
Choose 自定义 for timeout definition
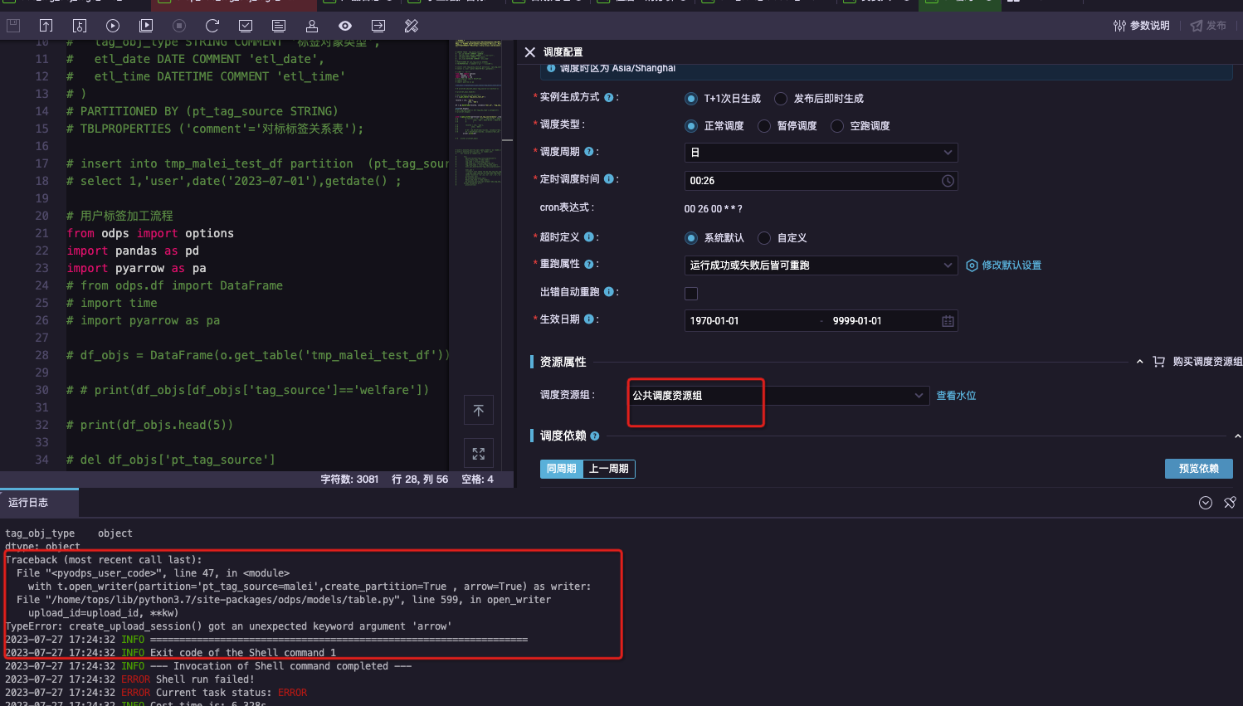pyautogui.click(x=764, y=238)
